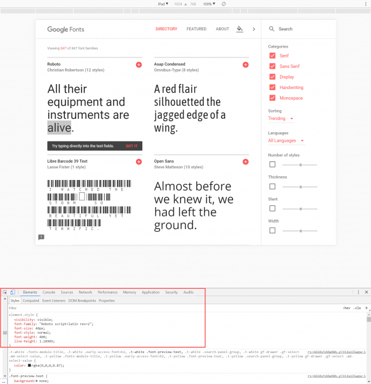Open the theme paint bucket color picker
Image resolution: width=371 pixels, height=384 pixels.
tap(240, 29)
